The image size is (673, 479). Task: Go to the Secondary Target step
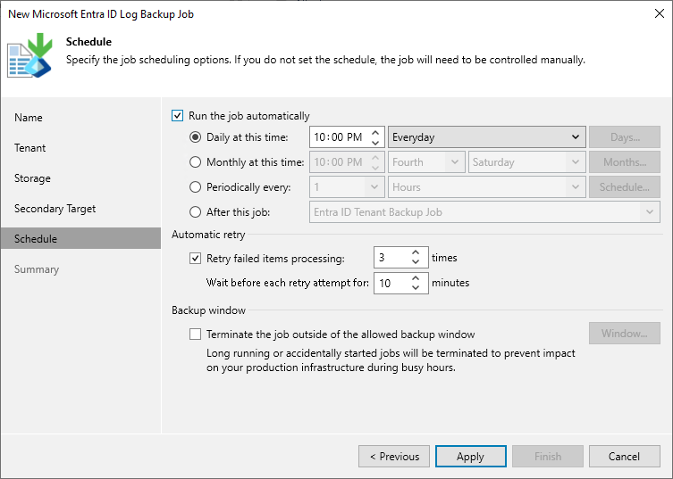(55, 209)
